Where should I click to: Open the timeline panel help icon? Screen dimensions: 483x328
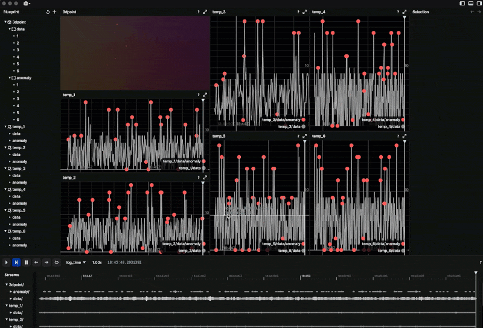480,263
